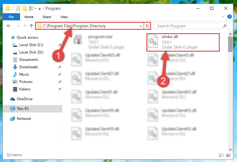Click the Properties icon in quick access toolbar
237x162 pixels.
[x=18, y=9]
